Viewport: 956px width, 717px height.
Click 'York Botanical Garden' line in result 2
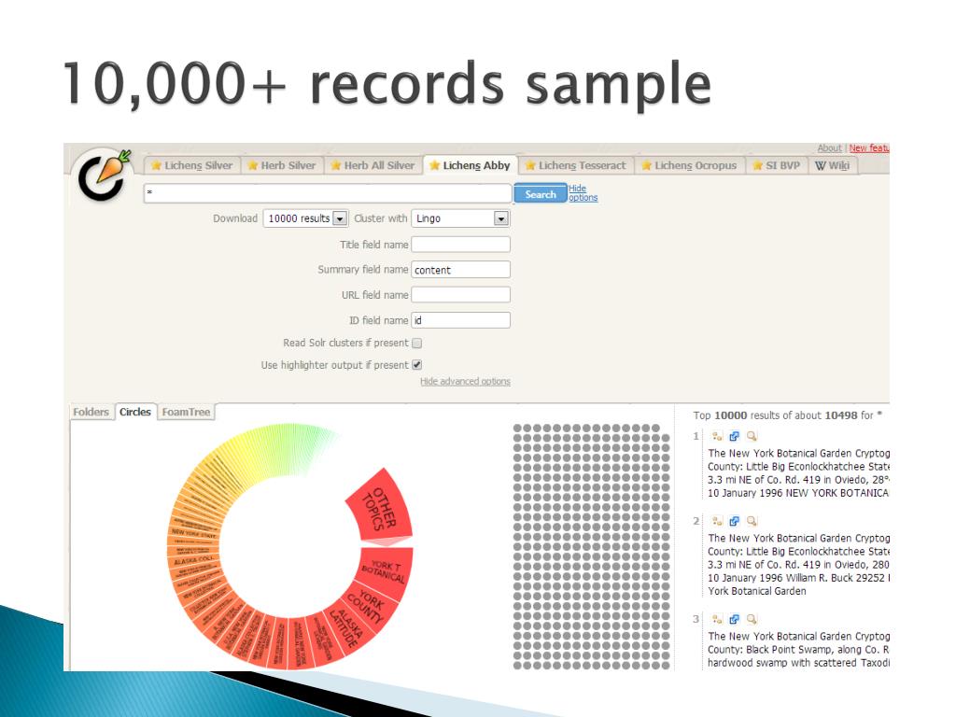pos(756,591)
